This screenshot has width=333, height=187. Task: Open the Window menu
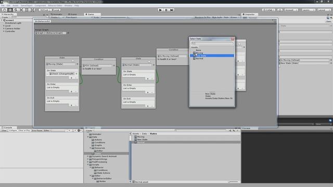pyautogui.click(x=68, y=6)
